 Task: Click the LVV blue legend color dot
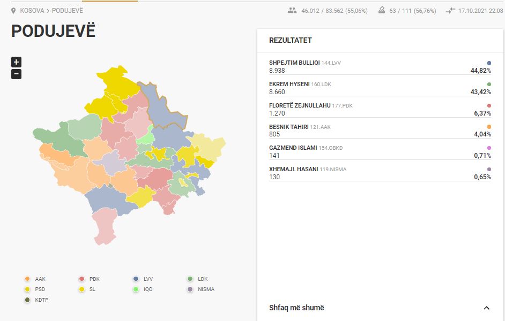136,279
